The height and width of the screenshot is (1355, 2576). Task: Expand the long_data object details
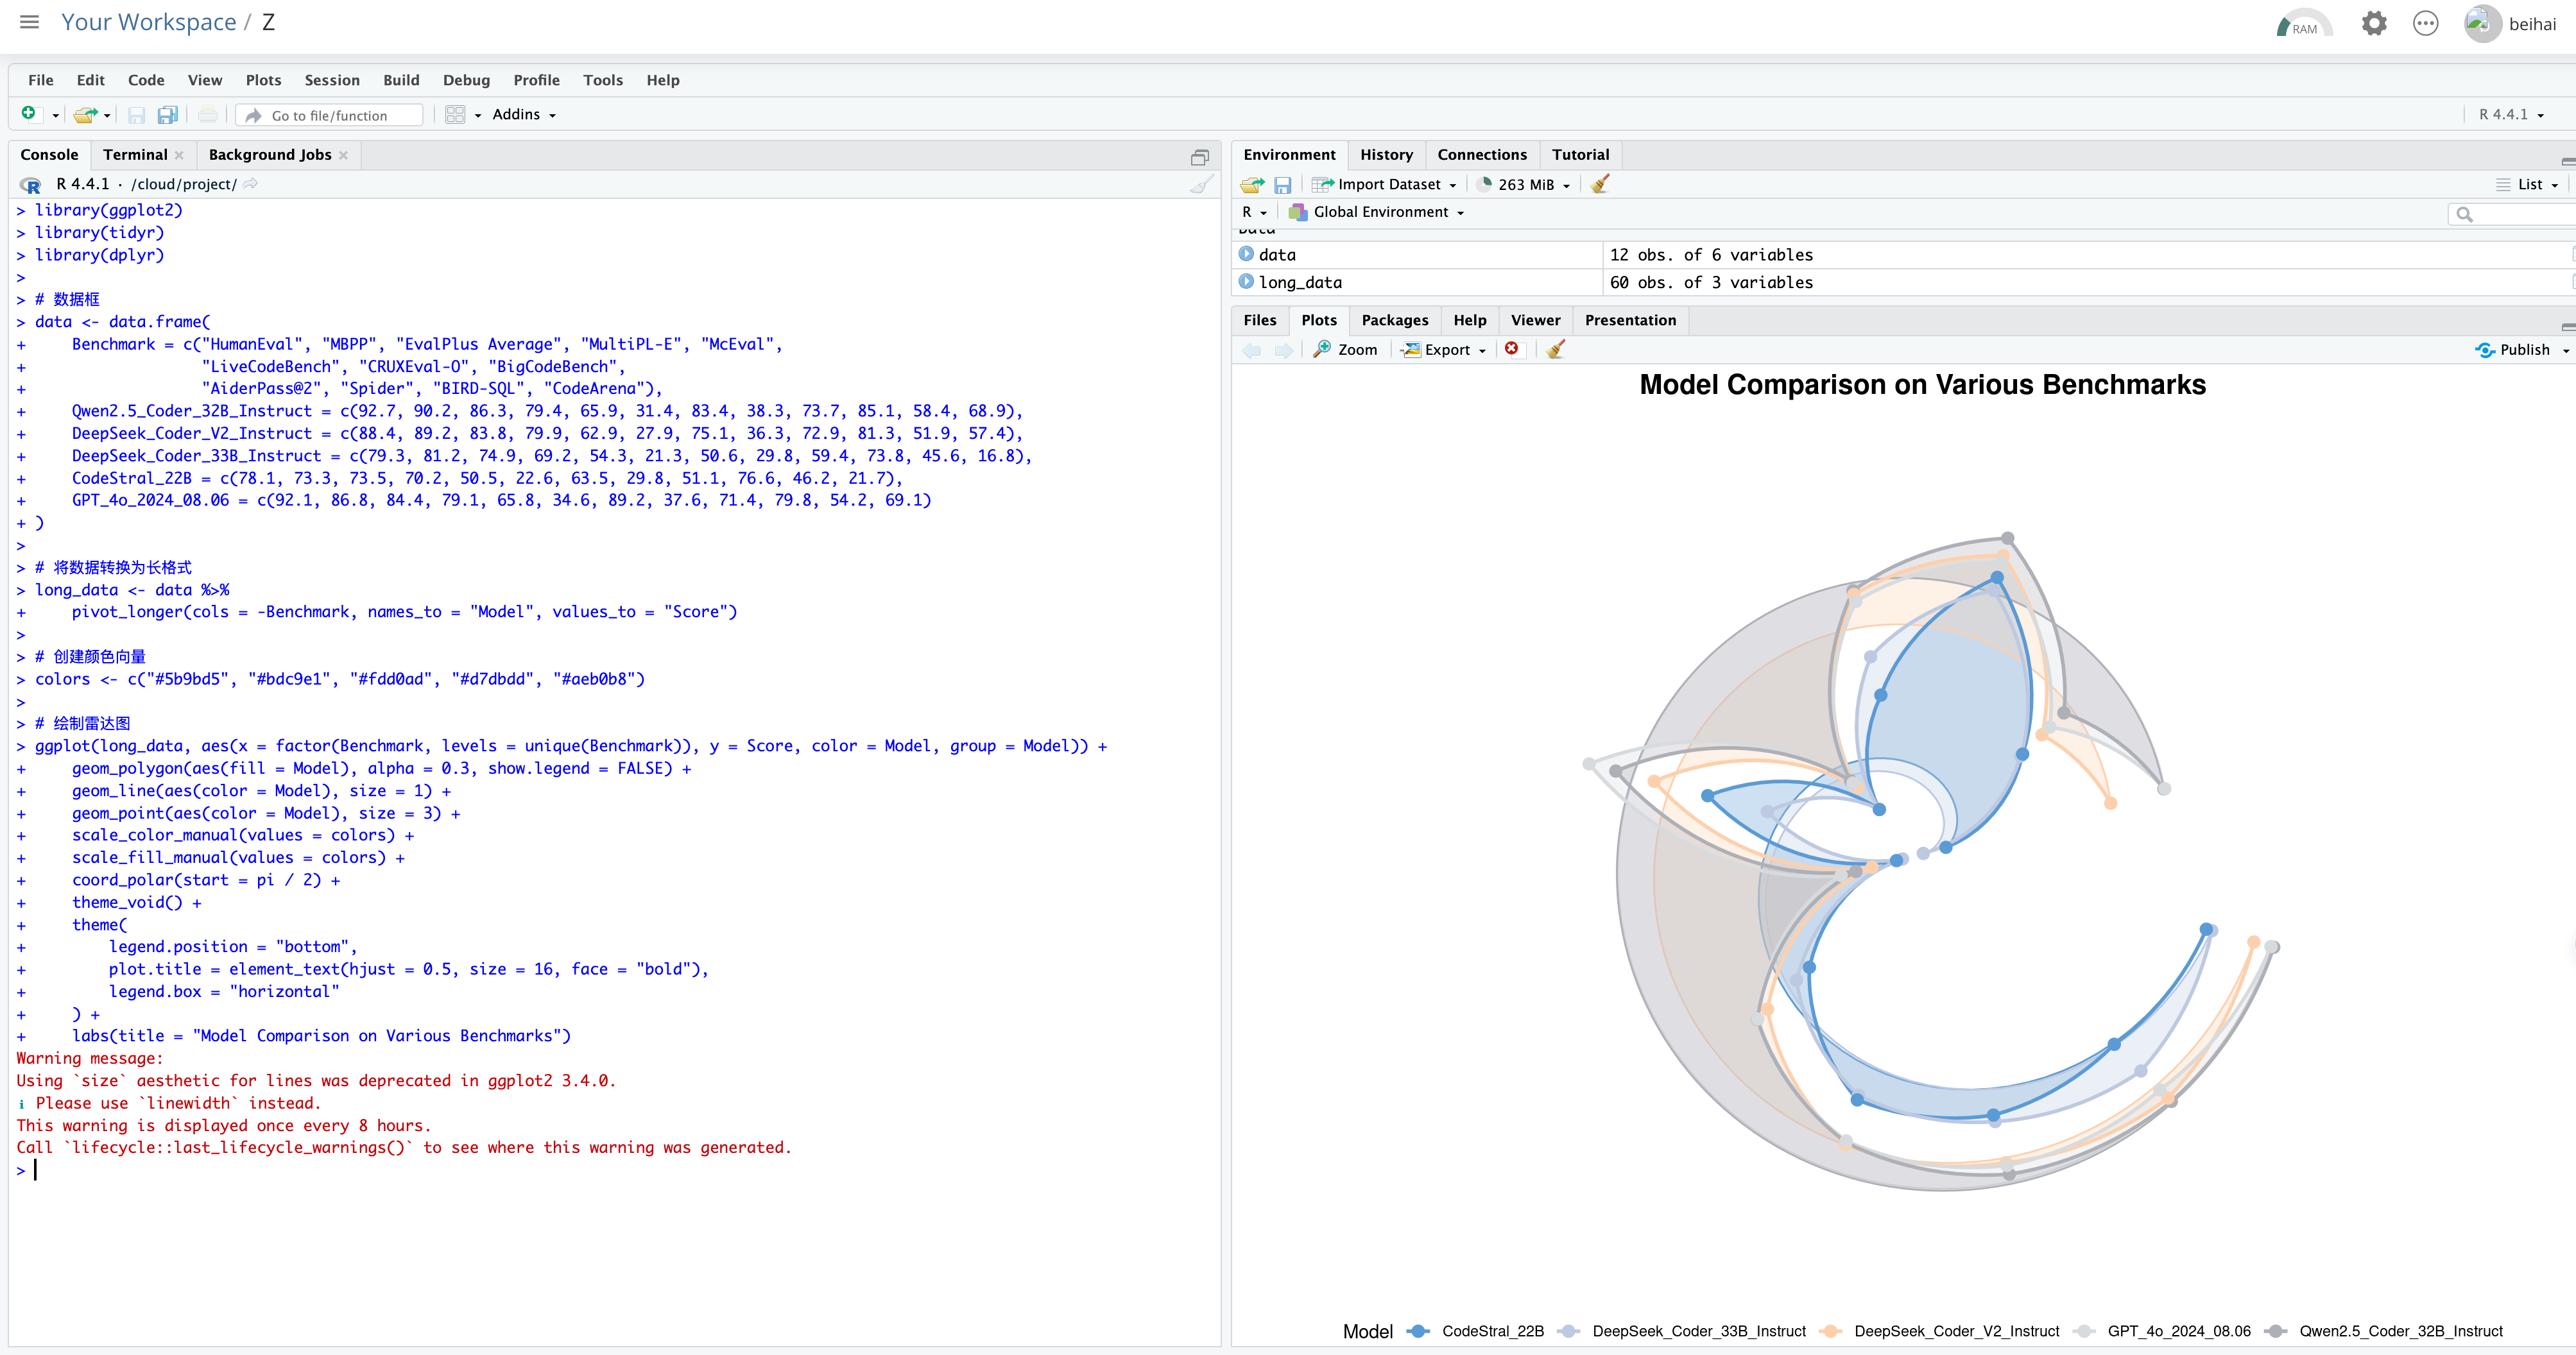(1246, 282)
